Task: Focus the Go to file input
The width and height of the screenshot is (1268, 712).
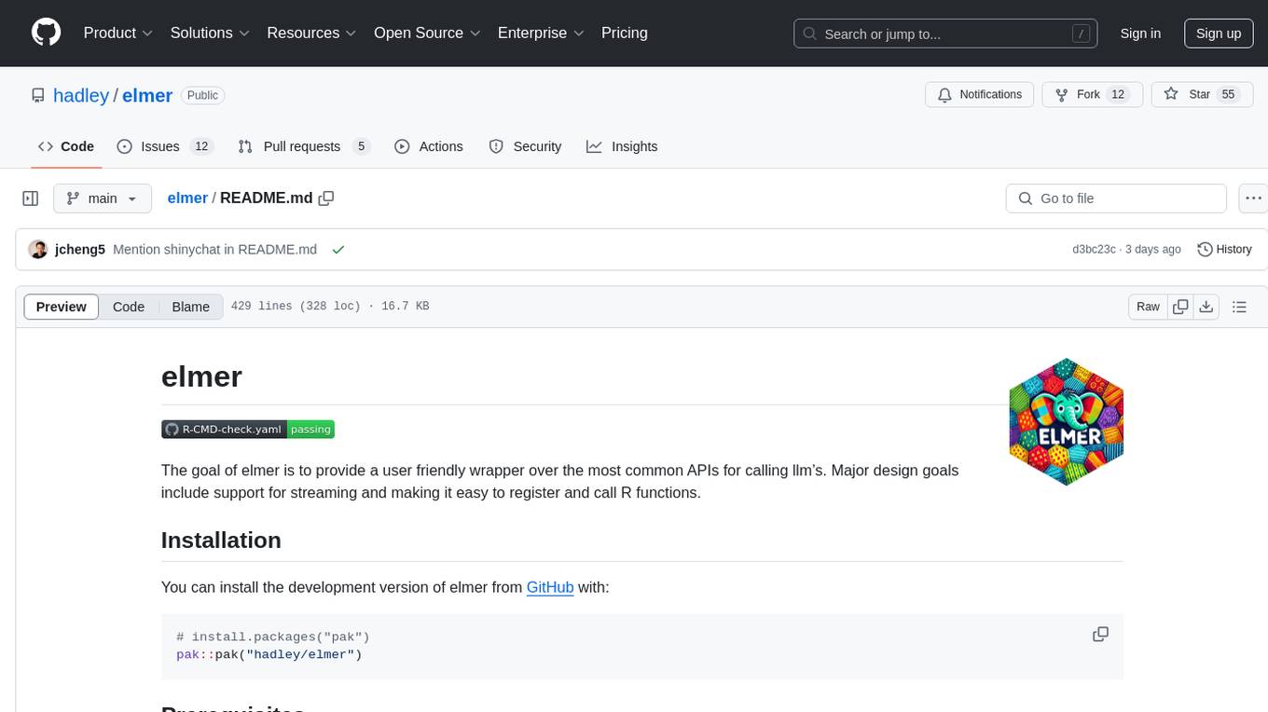Action: (x=1116, y=199)
